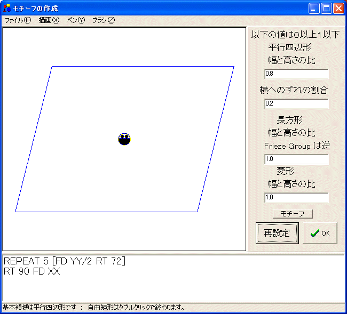The width and height of the screenshot is (347, 314).
Task: Click the turtle cursor in the canvas
Action: [x=124, y=139]
